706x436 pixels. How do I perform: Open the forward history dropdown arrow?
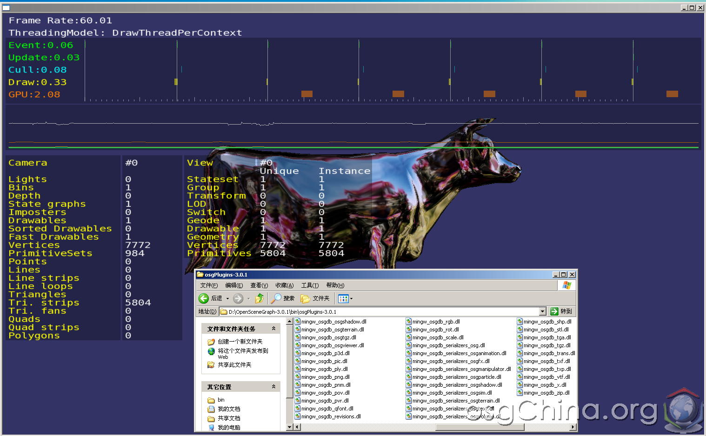click(x=248, y=298)
